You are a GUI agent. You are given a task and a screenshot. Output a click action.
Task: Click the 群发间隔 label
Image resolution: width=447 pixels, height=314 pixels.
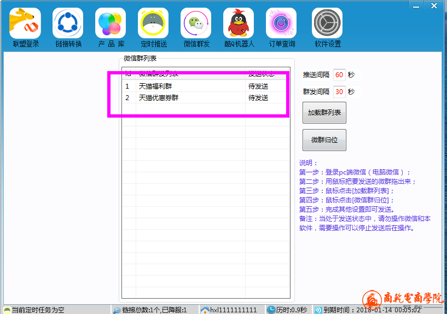click(x=316, y=91)
